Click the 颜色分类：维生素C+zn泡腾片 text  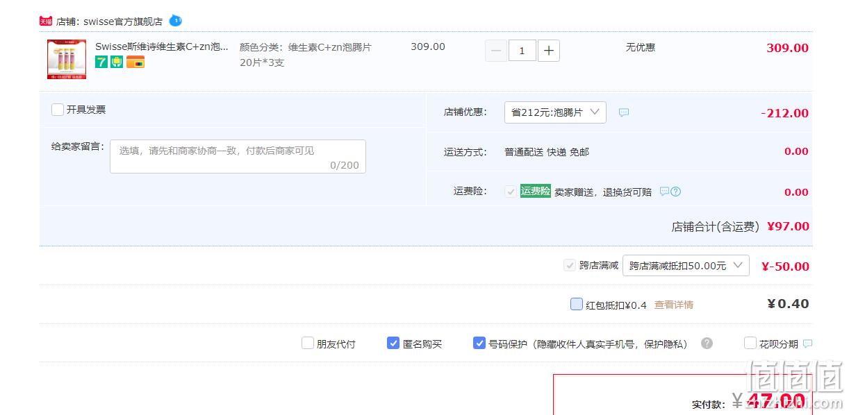tap(306, 47)
